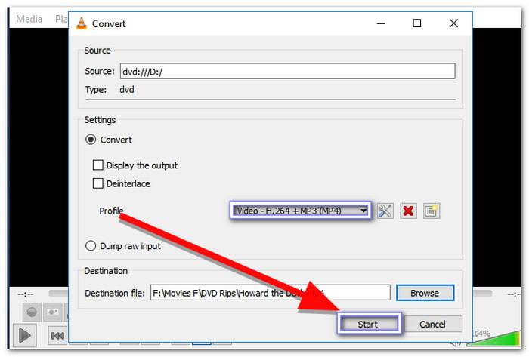Enable Display the output checkbox
The width and height of the screenshot is (529, 357).
coord(97,165)
